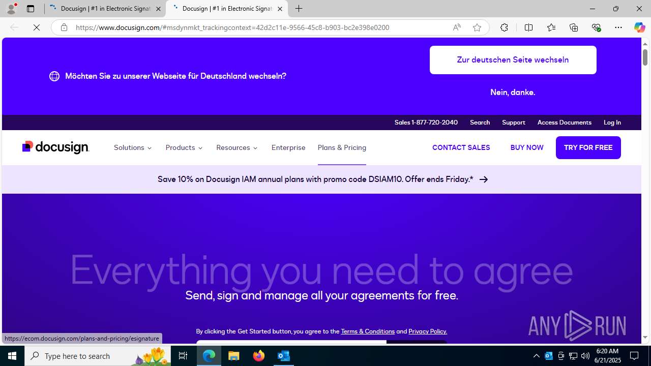The height and width of the screenshot is (366, 651).
Task: Expand the Products menu
Action: coord(184,147)
